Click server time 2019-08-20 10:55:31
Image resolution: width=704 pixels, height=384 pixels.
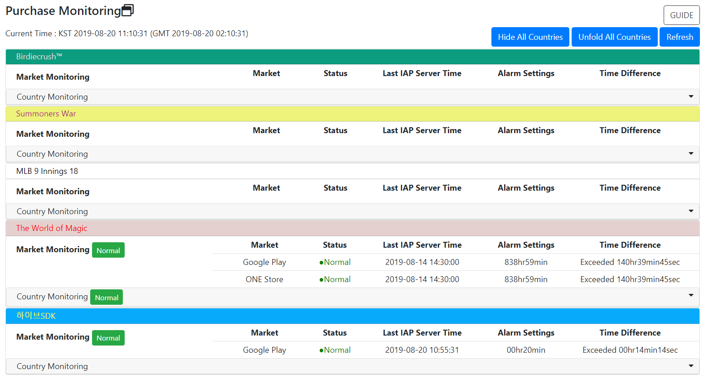422,350
